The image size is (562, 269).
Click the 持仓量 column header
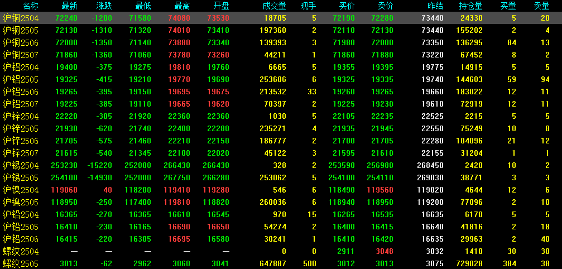point(470,6)
